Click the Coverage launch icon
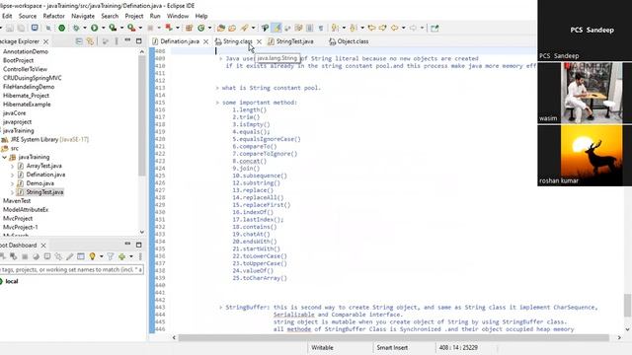The height and width of the screenshot is (355, 632). [x=113, y=28]
